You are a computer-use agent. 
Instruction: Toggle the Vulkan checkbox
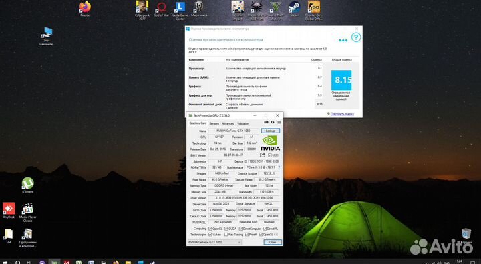point(210,234)
